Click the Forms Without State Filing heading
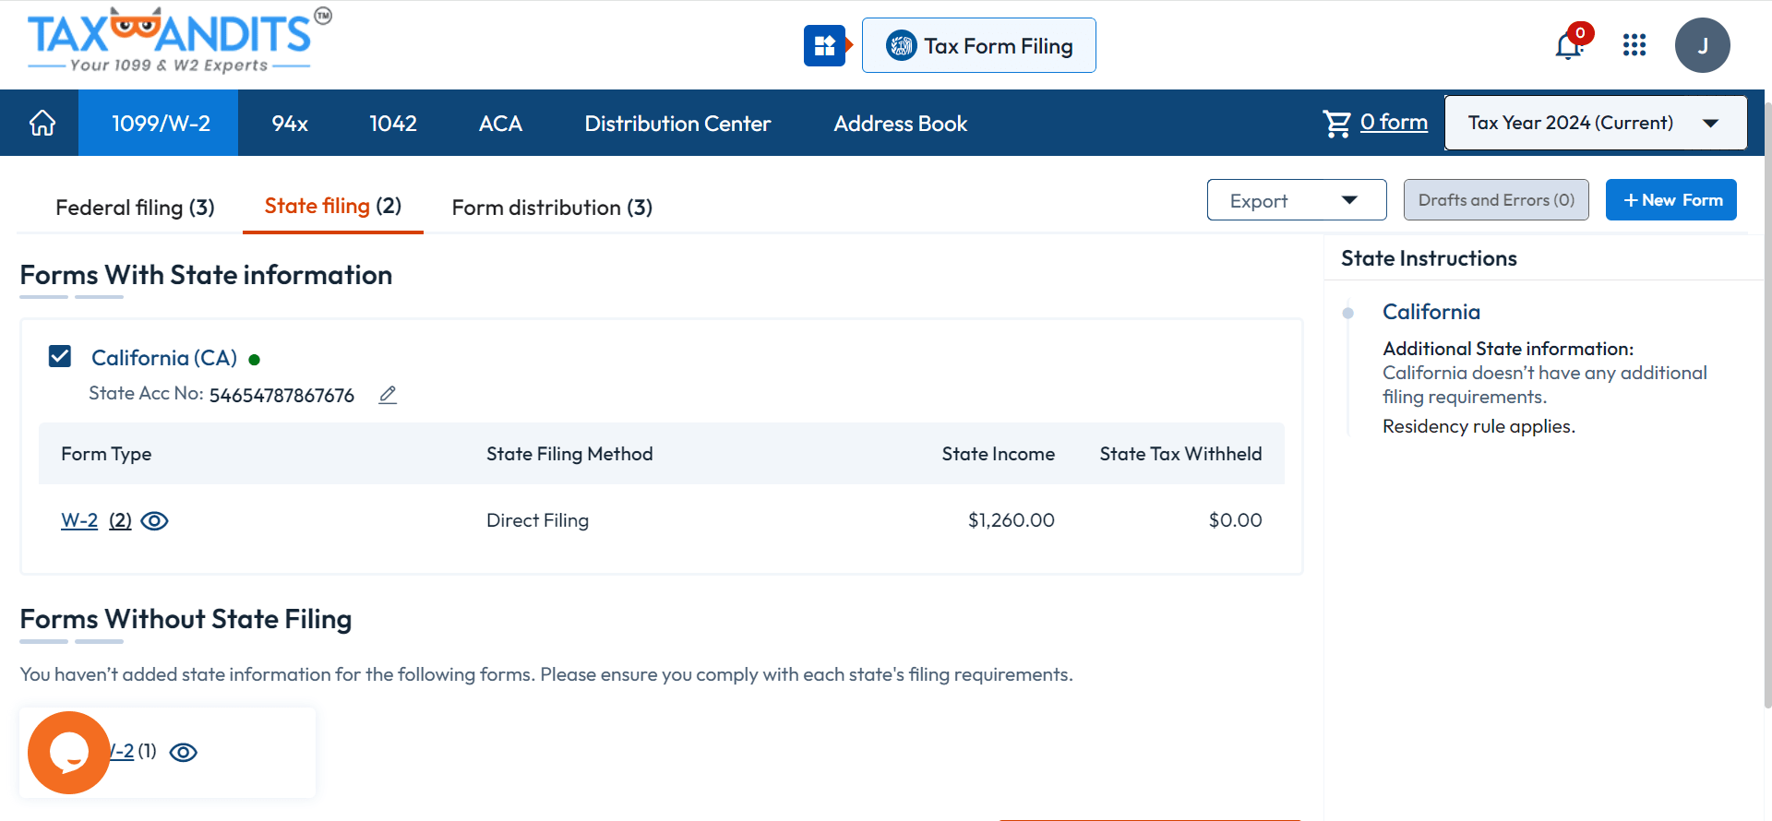This screenshot has width=1772, height=821. [x=186, y=619]
